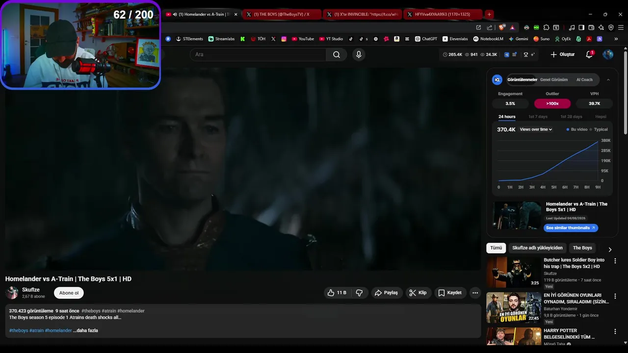Open the TÖH bookmark
This screenshot has height=353, width=628.
tap(258, 39)
